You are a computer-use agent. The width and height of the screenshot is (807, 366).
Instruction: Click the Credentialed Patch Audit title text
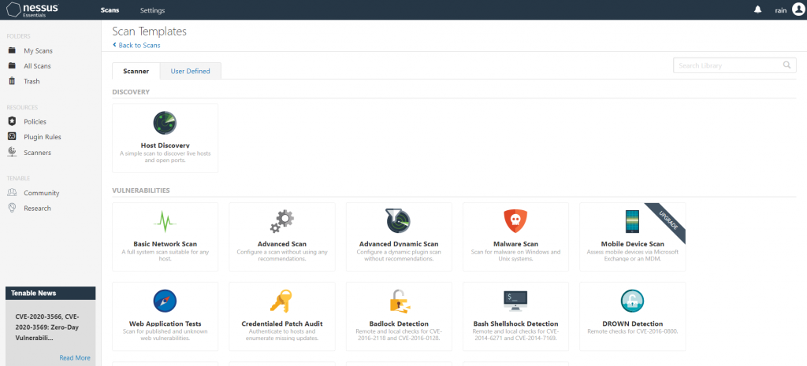tap(282, 323)
